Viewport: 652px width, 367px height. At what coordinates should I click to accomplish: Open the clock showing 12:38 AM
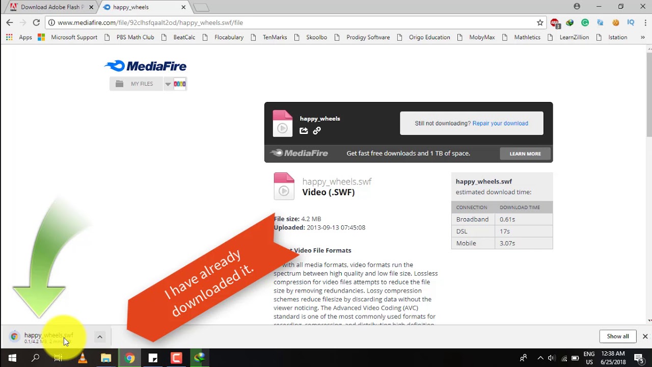tap(613, 358)
